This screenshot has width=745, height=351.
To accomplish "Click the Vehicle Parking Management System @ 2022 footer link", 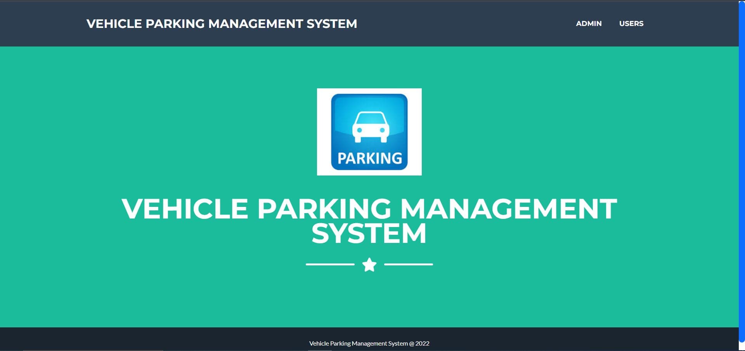I will pos(369,343).
